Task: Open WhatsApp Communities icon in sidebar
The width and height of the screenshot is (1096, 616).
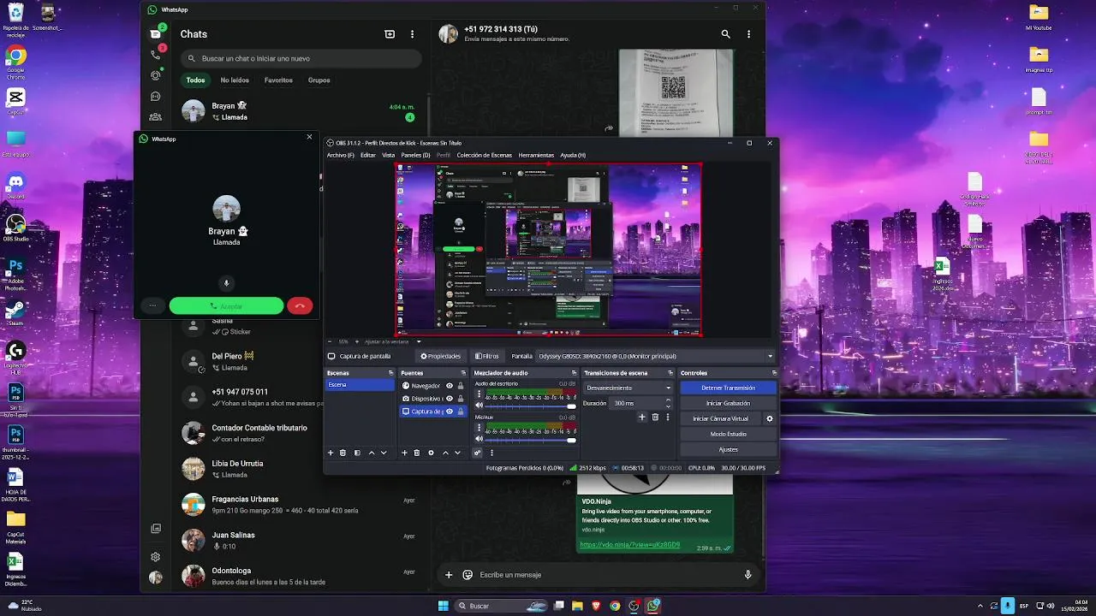Action: tap(155, 116)
